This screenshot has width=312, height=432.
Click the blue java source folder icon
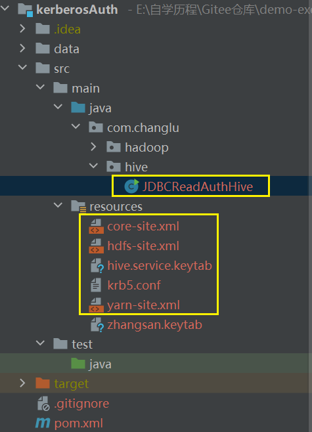coord(78,108)
